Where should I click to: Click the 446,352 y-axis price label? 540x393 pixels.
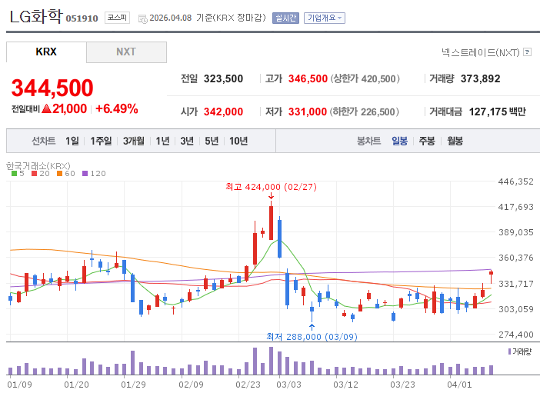pyautogui.click(x=516, y=182)
